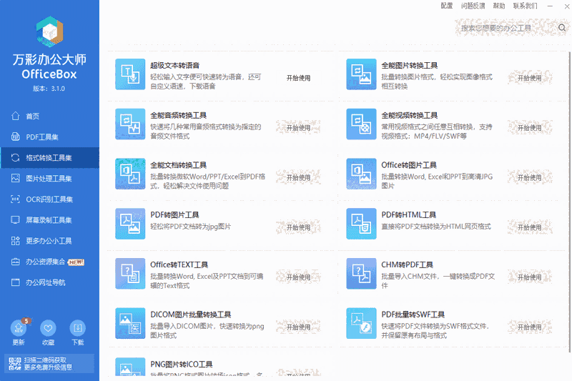Screen dimensions: 572x381
Task: Click the PDF转HTML工具 title text
Action: tap(408, 214)
